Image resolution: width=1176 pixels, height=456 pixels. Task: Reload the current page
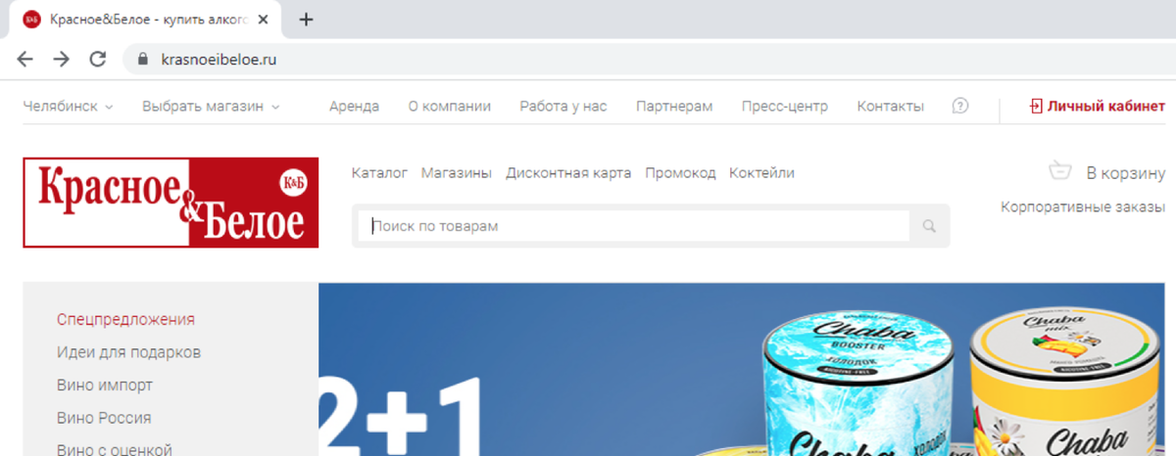tap(98, 59)
